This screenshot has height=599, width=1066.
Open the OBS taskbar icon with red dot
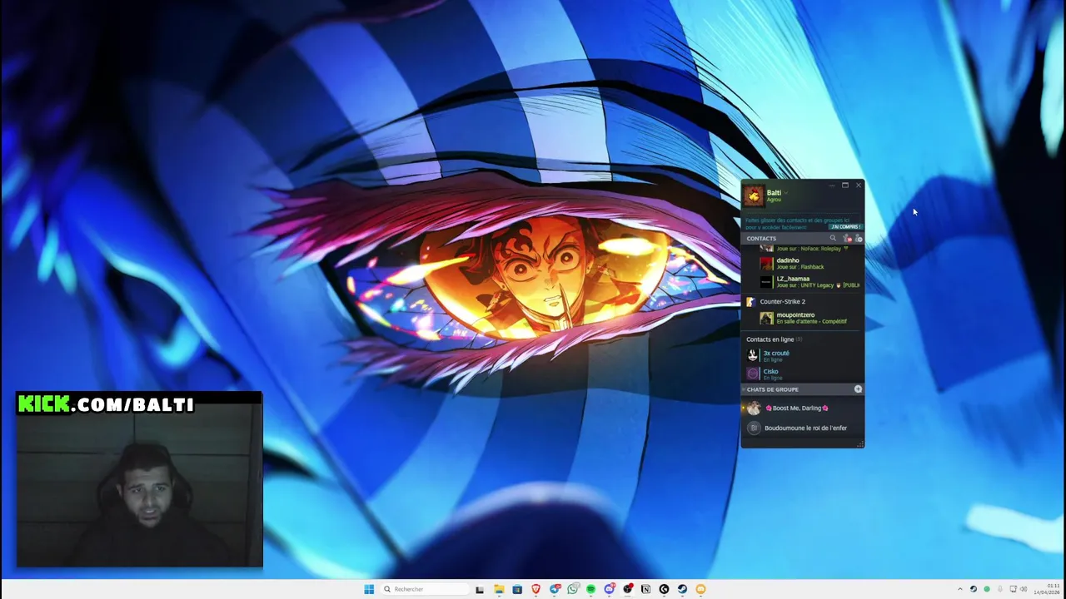[628, 589]
